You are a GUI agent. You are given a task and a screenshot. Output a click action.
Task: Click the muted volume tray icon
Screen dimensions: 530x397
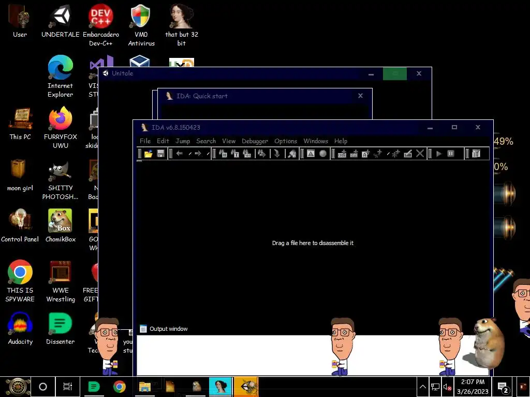point(447,387)
